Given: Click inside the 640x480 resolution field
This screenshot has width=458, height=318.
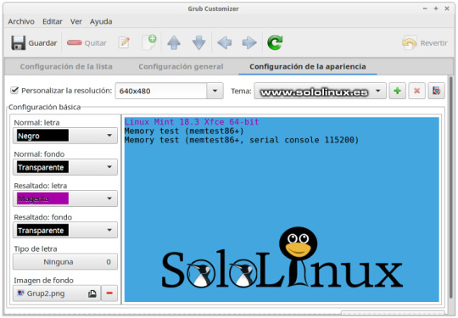Looking at the screenshot, I should (x=161, y=91).
